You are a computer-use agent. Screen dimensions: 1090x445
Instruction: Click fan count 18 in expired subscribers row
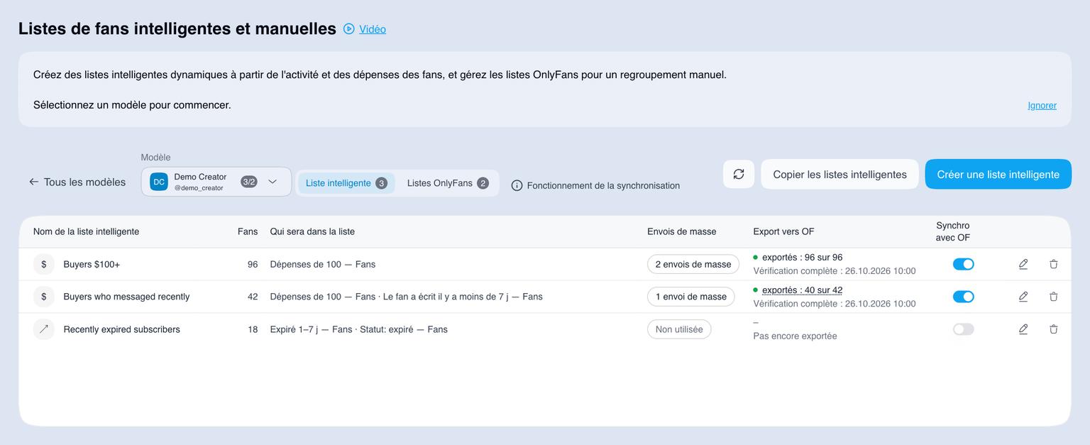pos(253,329)
